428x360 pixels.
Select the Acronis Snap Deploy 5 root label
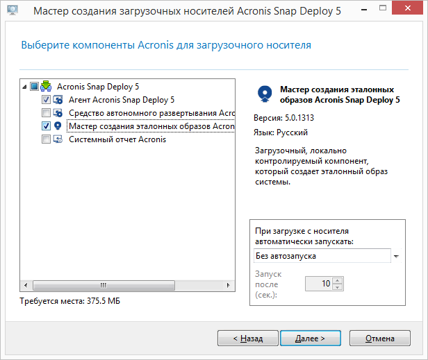pos(98,87)
